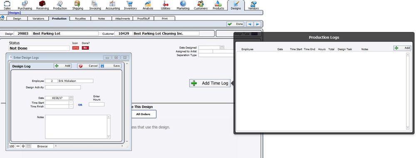Open the Vendors module icon
The height and width of the screenshot is (158, 416).
253,4
